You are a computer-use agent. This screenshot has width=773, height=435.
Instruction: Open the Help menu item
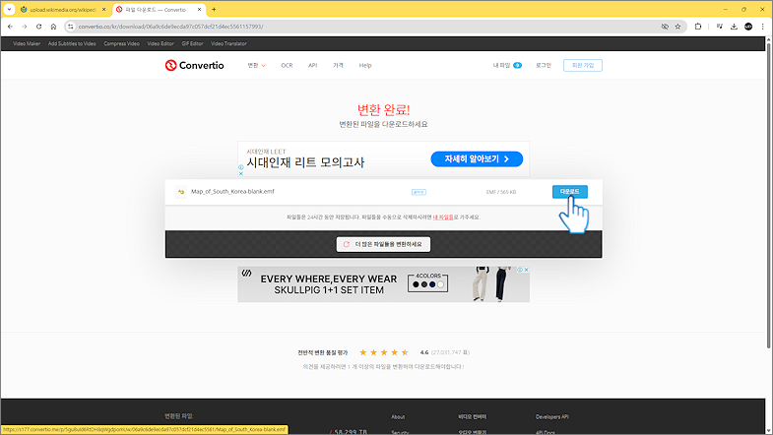point(365,65)
